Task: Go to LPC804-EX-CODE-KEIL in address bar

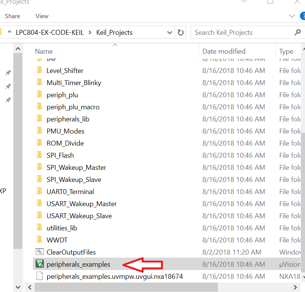Action: click(50, 33)
